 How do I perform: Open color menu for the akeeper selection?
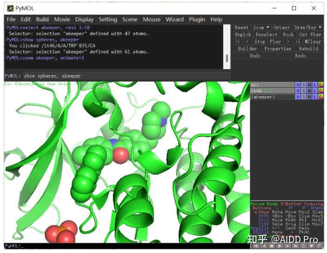click(321, 97)
